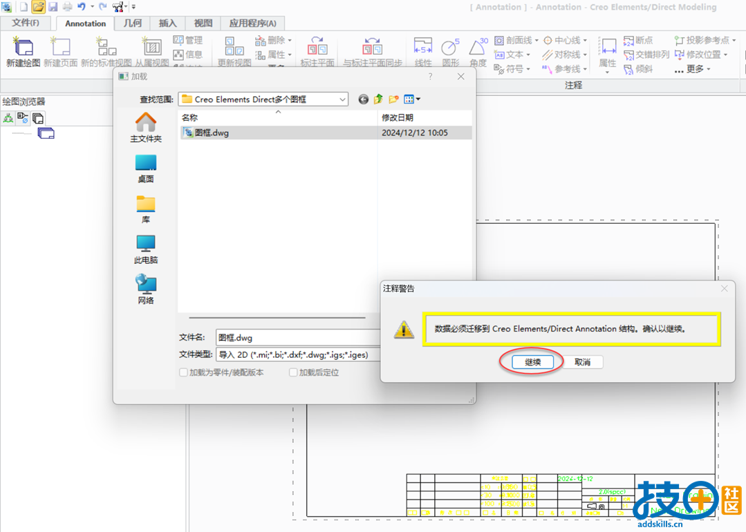
Task: Go to 库 (Libraries) location
Action: (x=146, y=209)
